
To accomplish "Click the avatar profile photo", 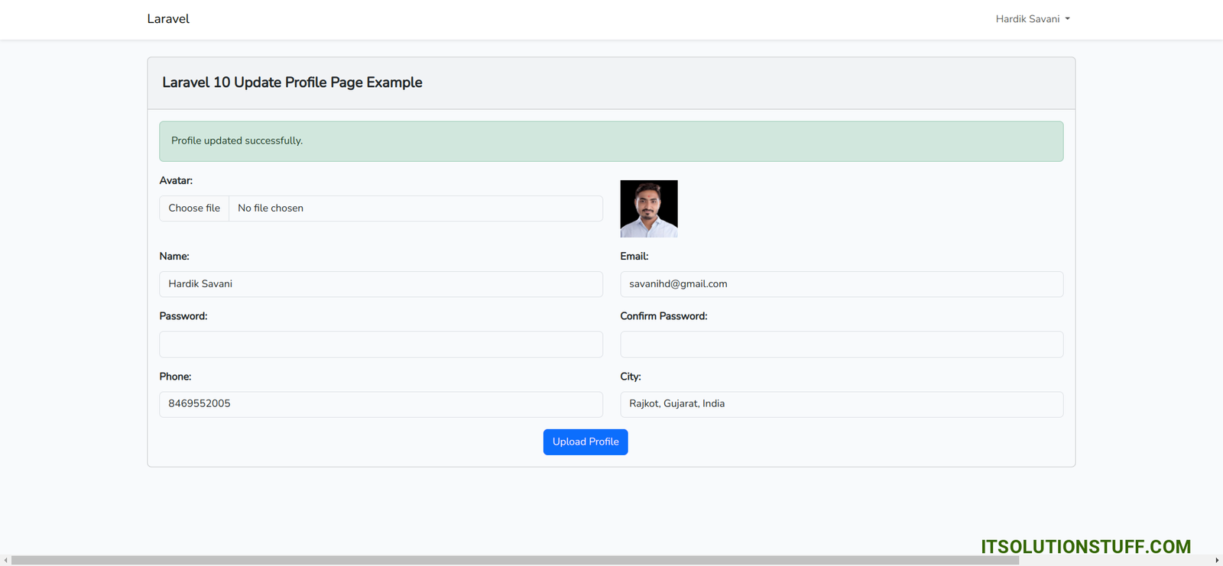I will [649, 209].
